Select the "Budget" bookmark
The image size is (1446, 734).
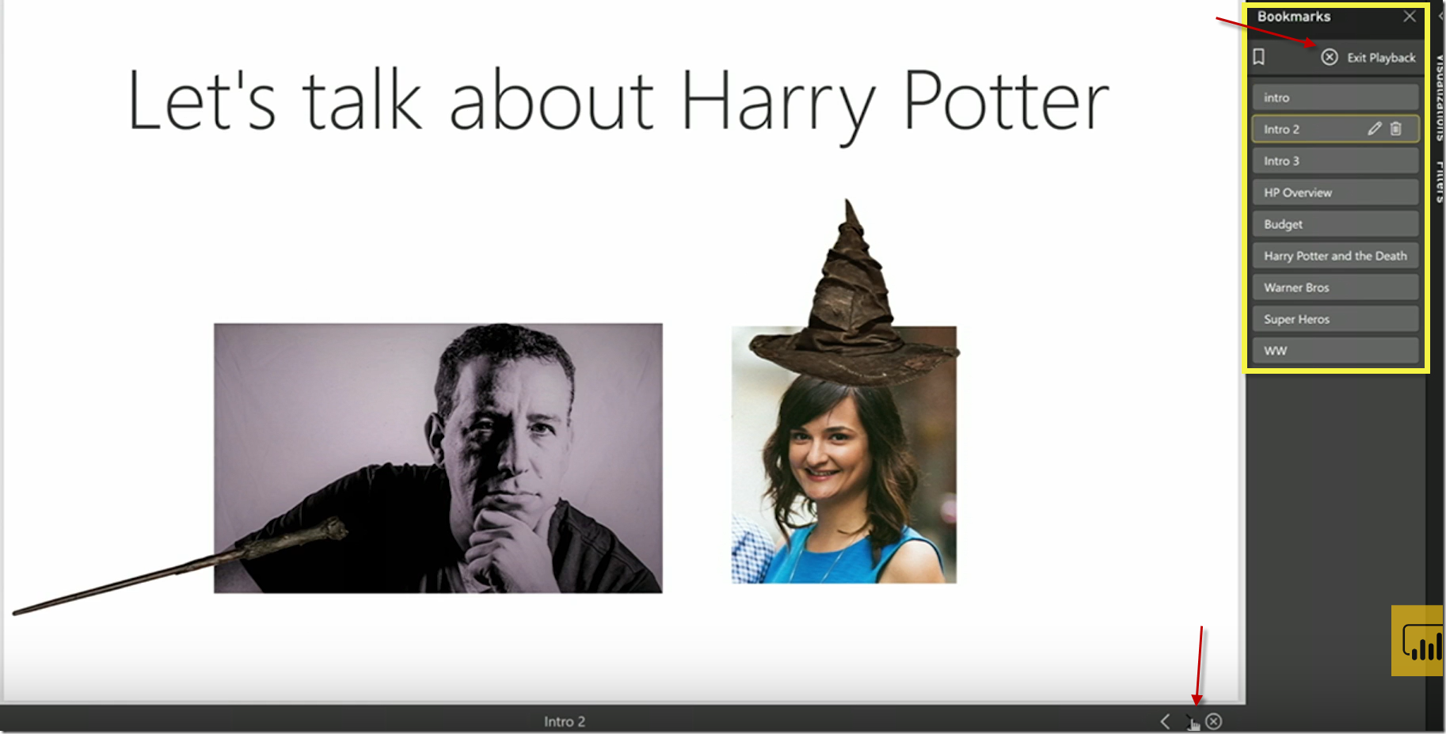coord(1335,224)
